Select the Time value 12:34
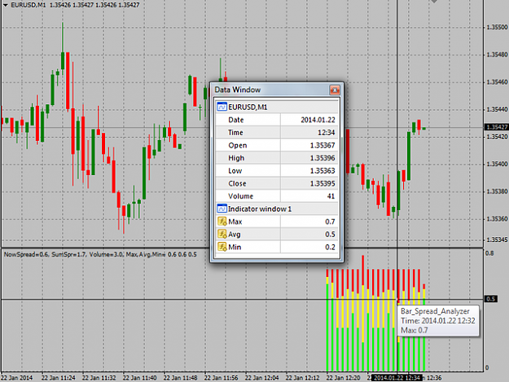 326,133
